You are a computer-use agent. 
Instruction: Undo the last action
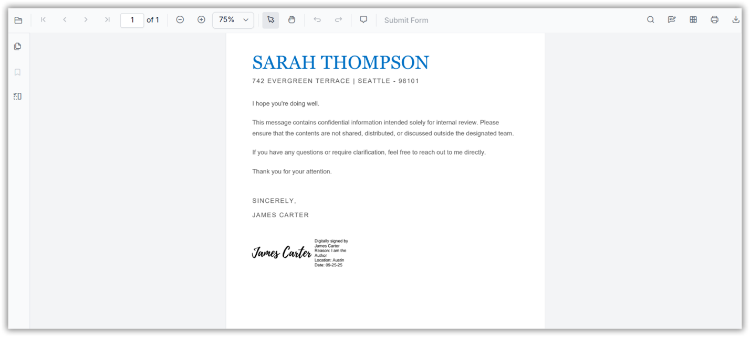317,19
